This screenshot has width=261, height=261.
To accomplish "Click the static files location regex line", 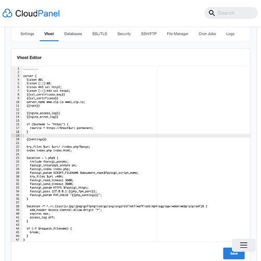I will tap(117, 206).
